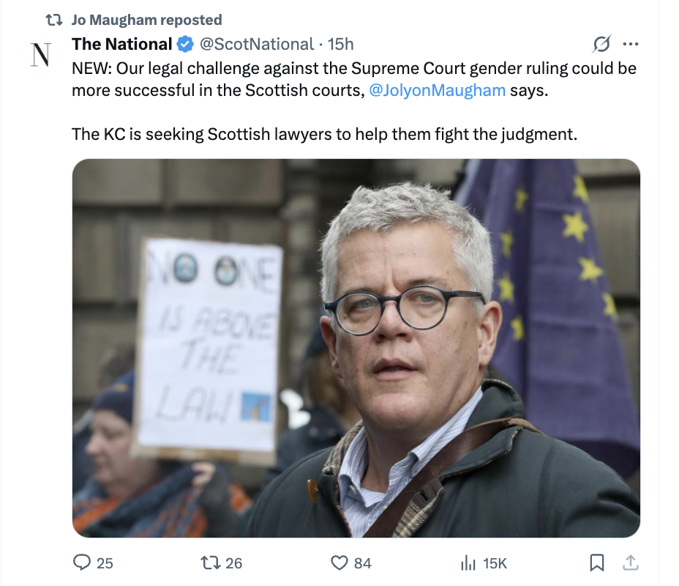Click the share upload icon
Viewport: 679px width, 586px height.
coord(631,563)
